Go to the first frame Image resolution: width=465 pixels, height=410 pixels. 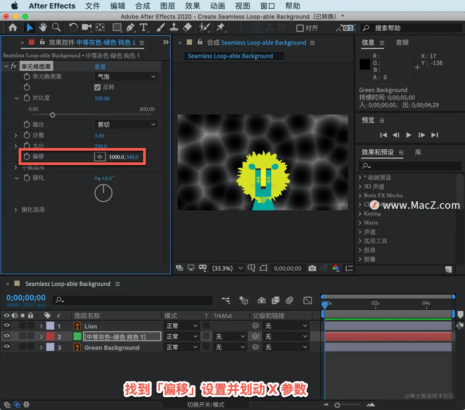pos(383,135)
